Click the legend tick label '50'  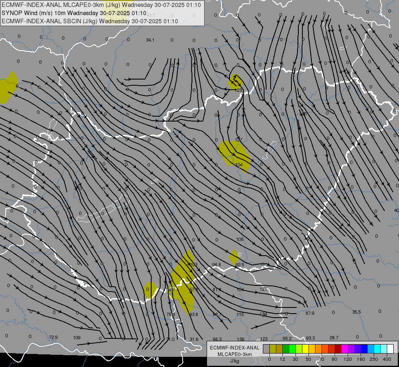click(x=309, y=359)
